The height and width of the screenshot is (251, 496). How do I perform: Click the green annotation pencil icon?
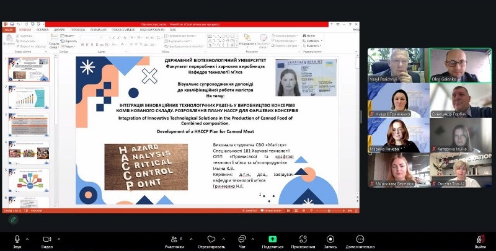(x=13, y=219)
